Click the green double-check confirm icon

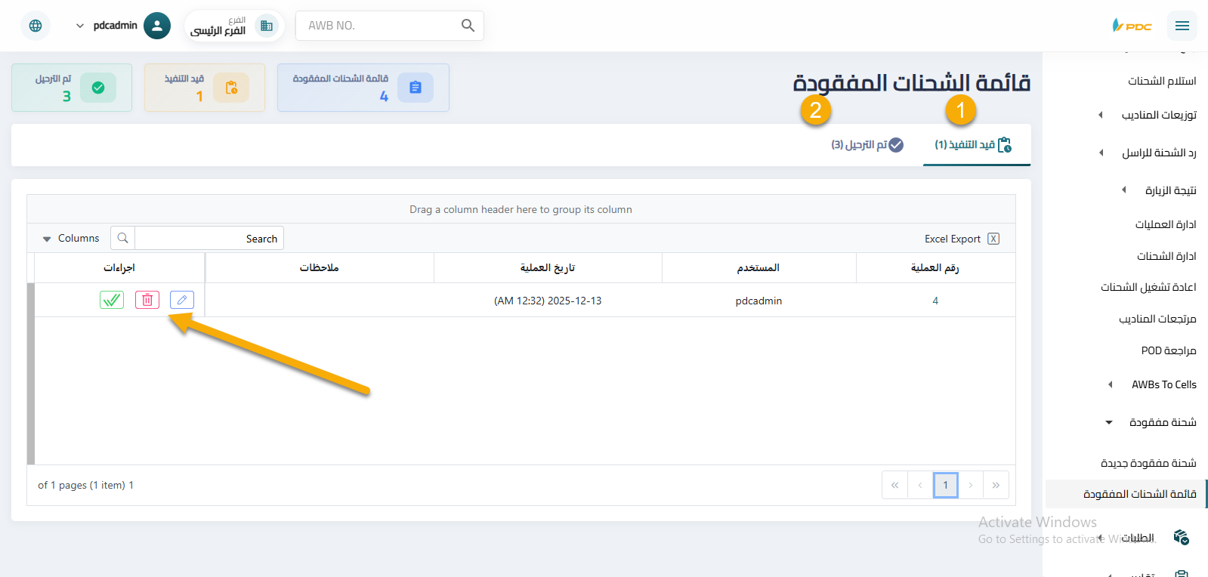pos(112,300)
